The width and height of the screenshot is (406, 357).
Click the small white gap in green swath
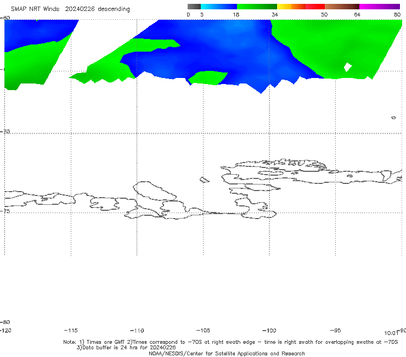click(348, 67)
